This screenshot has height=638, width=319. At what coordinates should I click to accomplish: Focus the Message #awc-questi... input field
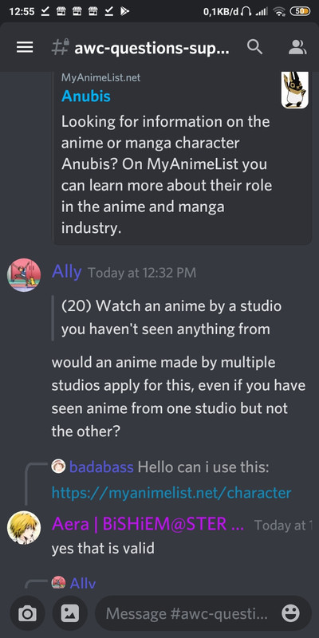click(187, 613)
